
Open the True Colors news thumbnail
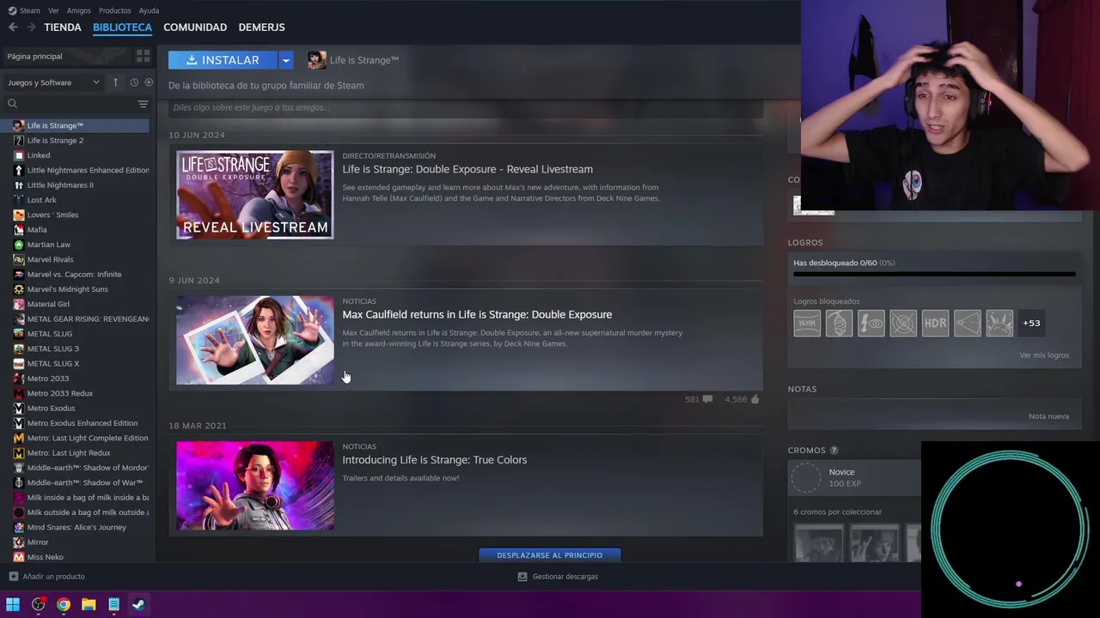tap(255, 486)
